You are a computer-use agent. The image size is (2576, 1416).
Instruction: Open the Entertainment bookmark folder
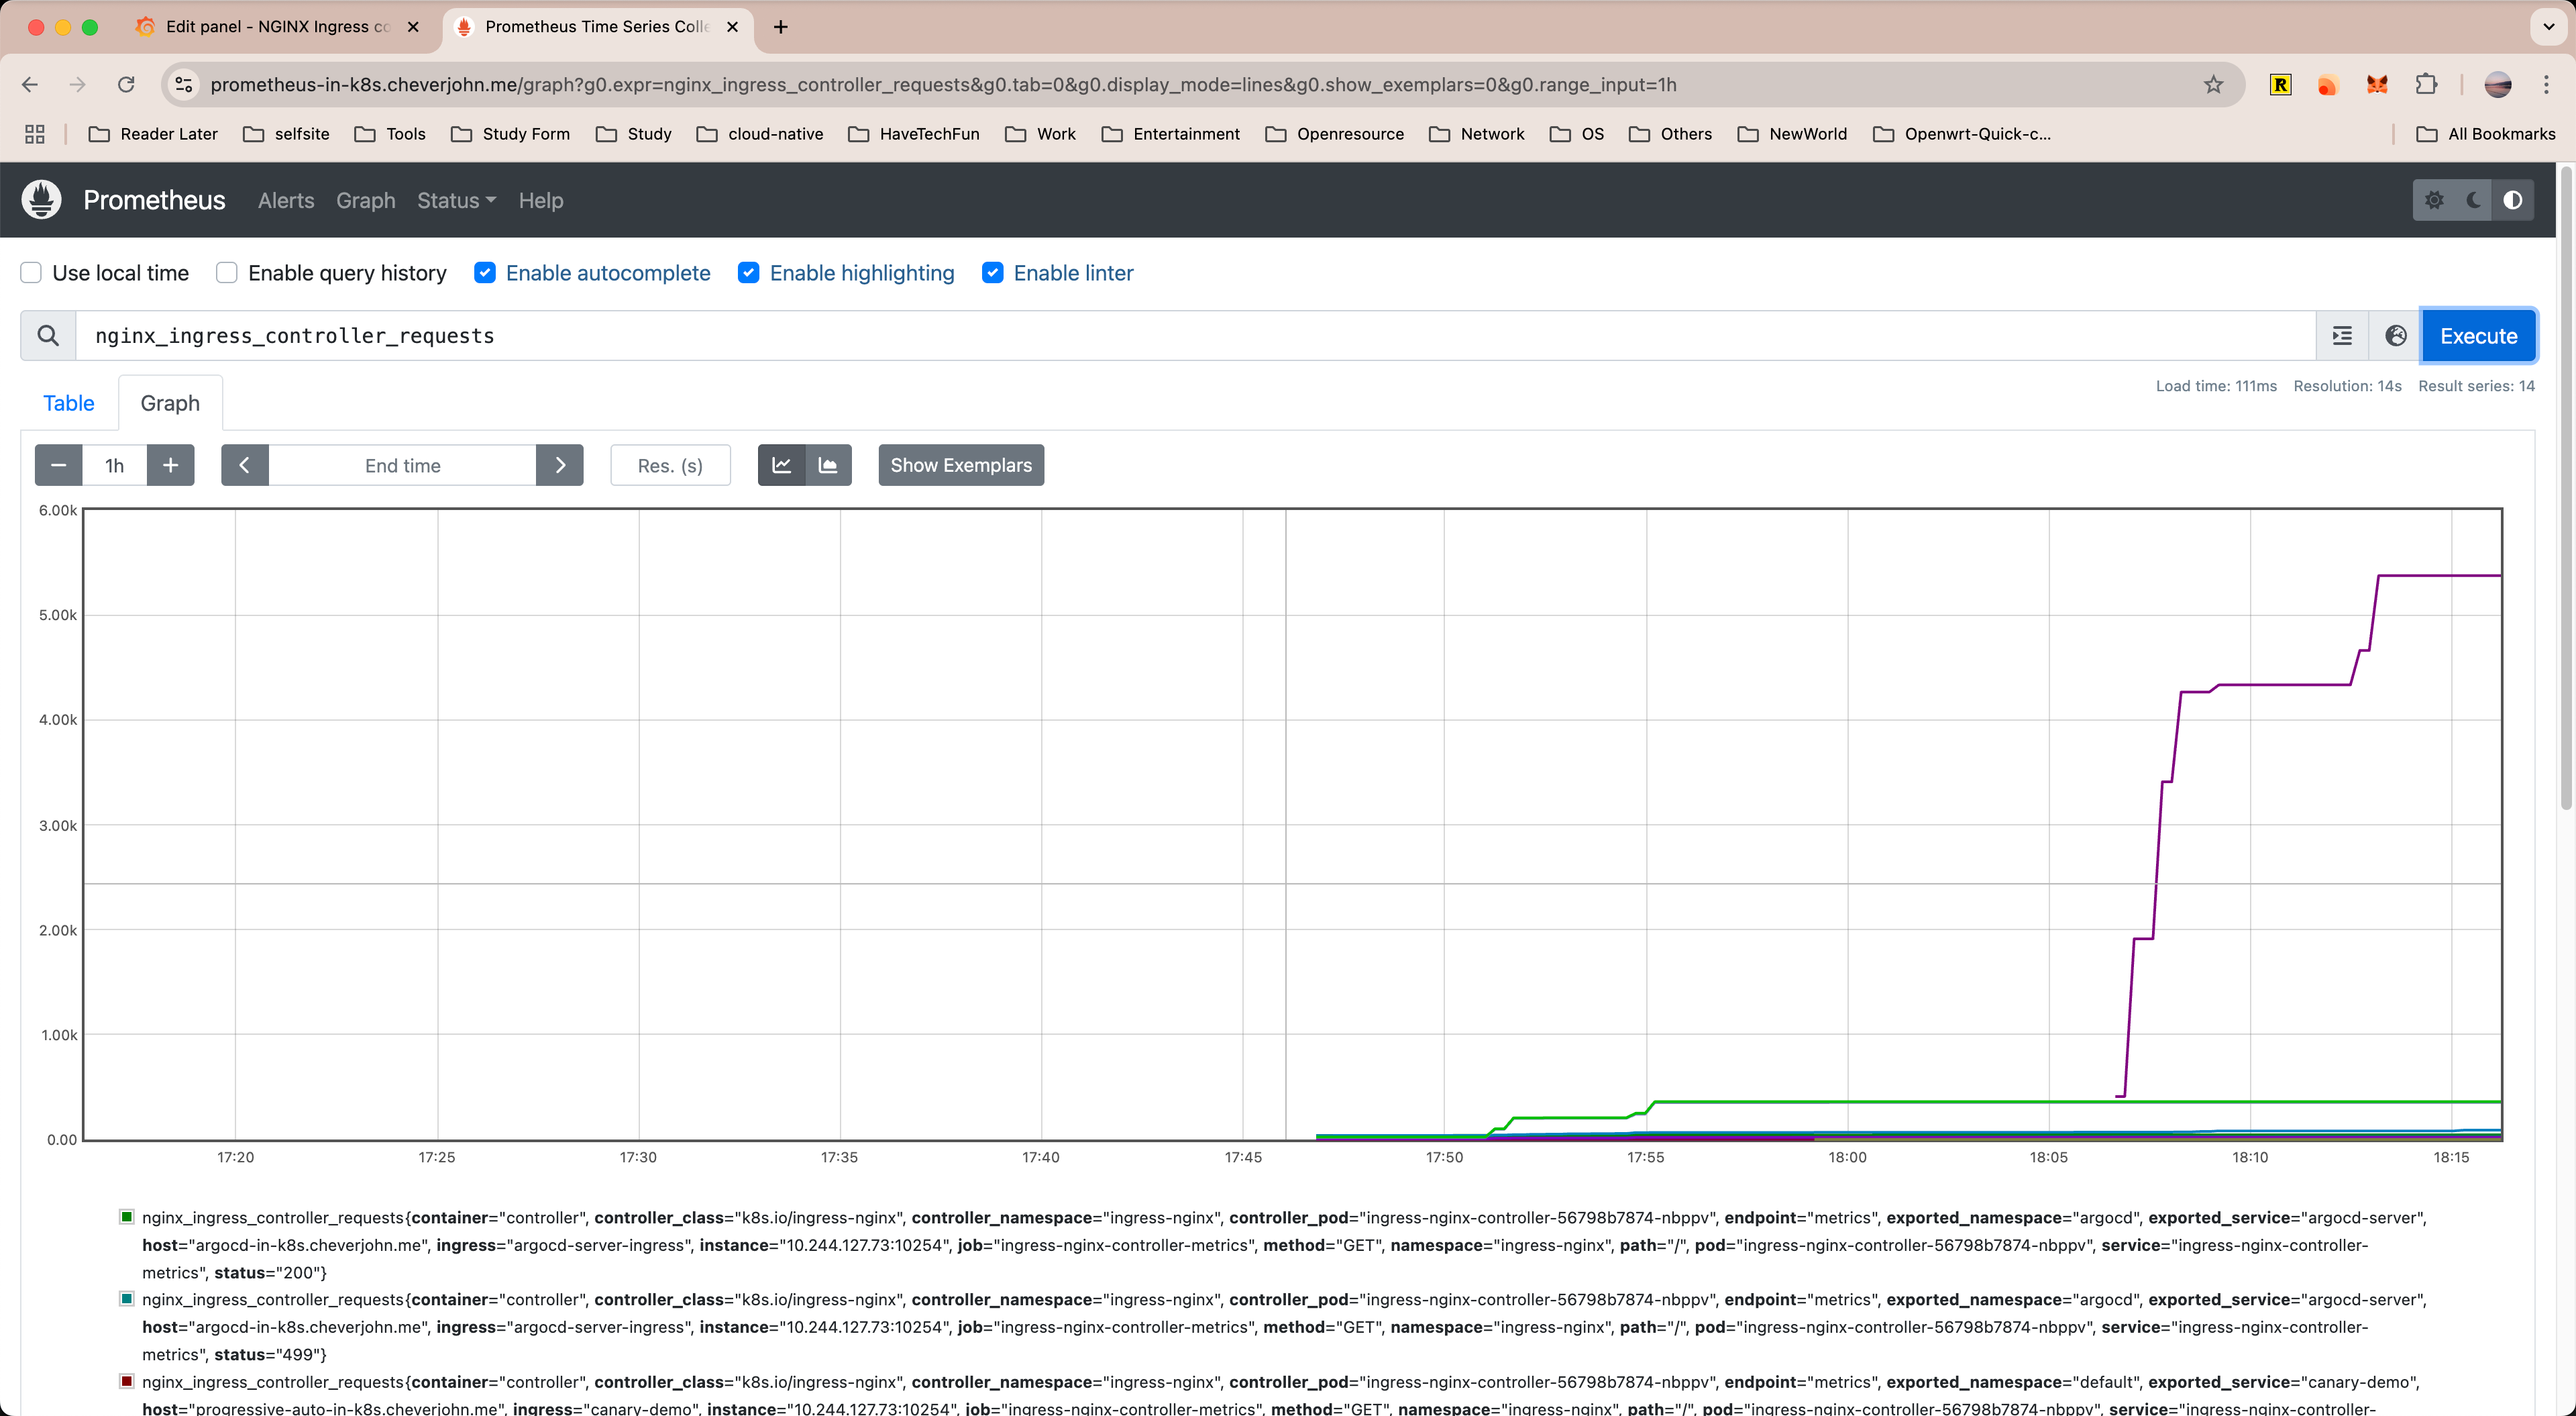coord(1170,134)
